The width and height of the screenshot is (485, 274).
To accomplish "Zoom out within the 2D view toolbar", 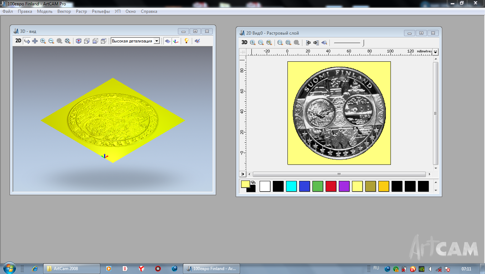I will pyautogui.click(x=261, y=42).
